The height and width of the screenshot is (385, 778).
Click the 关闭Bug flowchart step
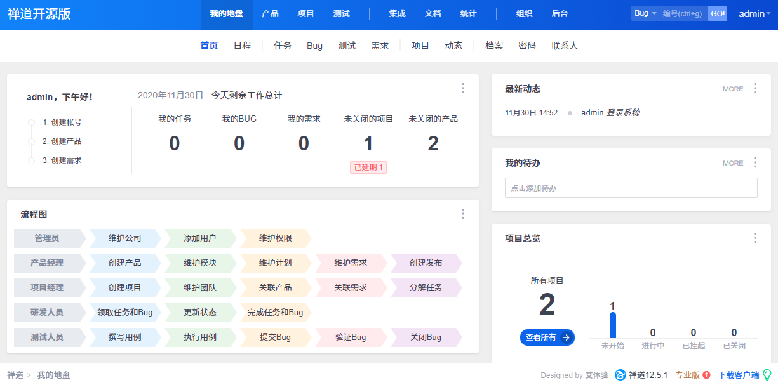pyautogui.click(x=426, y=337)
